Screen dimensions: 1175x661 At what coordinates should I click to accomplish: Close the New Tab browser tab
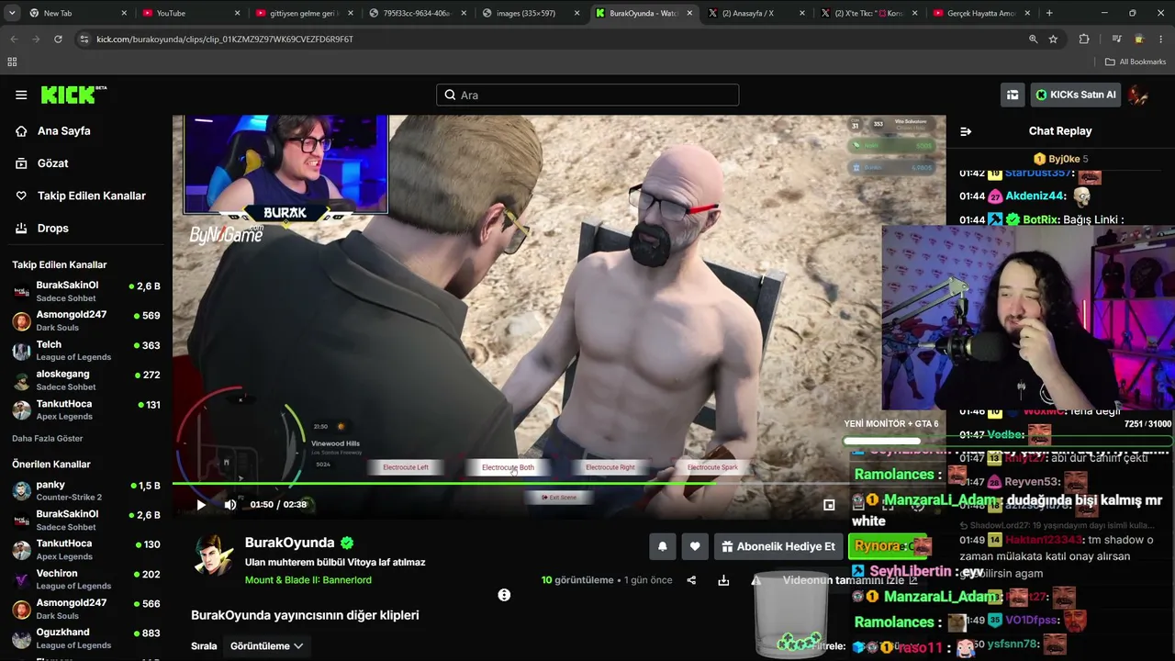[125, 13]
